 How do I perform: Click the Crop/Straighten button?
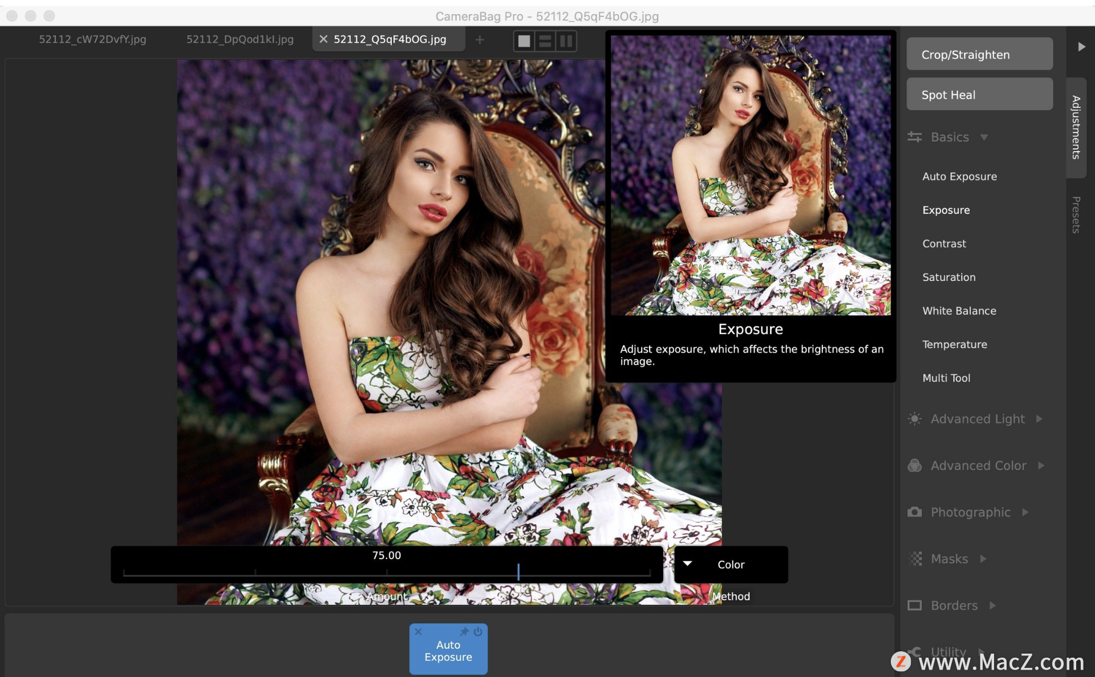click(x=979, y=54)
